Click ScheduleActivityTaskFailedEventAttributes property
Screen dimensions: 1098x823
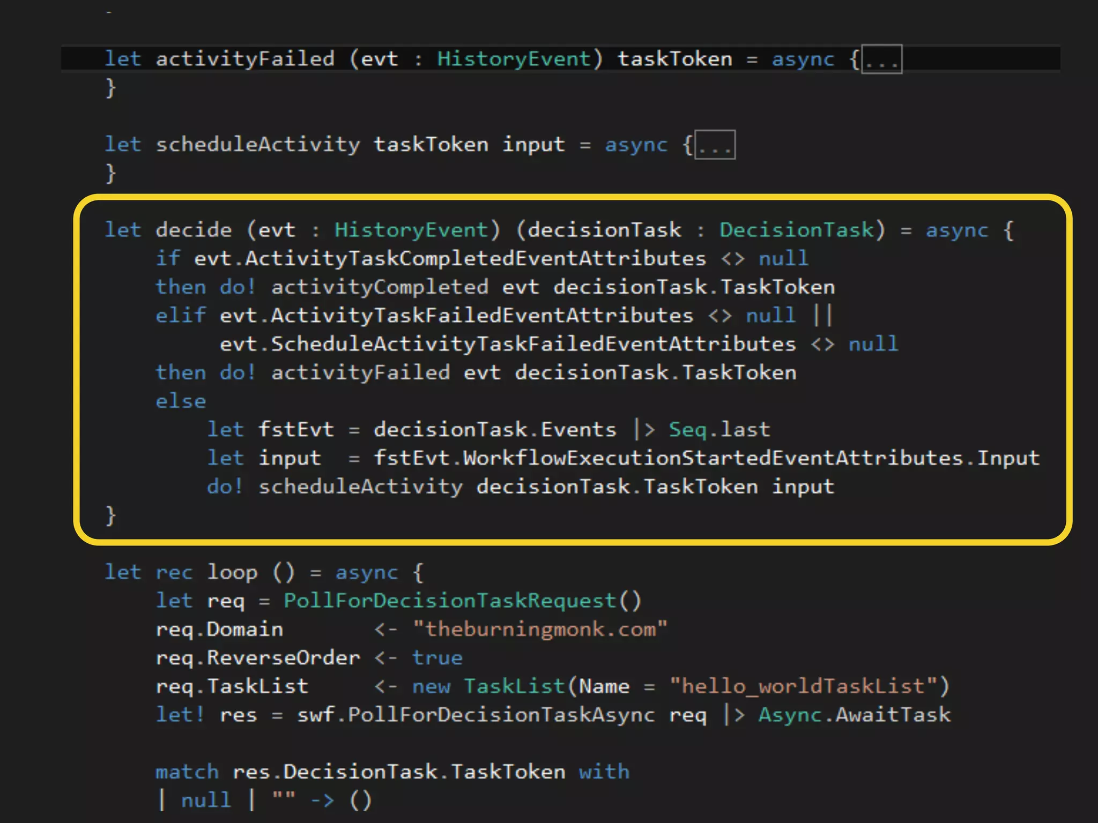pos(533,344)
